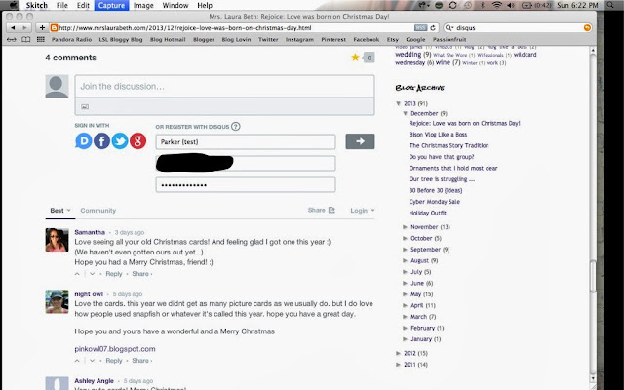The image size is (624, 390).
Task: Open the Cyber Monday Sale post
Action: coord(435,202)
